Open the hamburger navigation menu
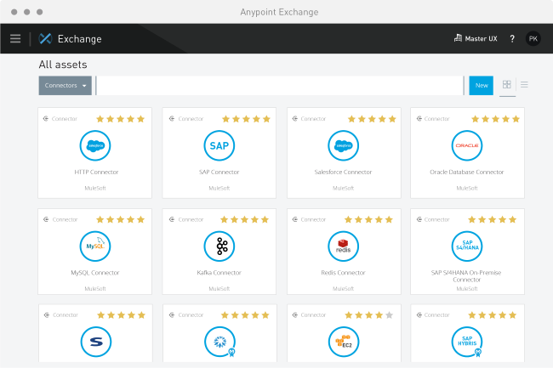The image size is (553, 368). (15, 39)
